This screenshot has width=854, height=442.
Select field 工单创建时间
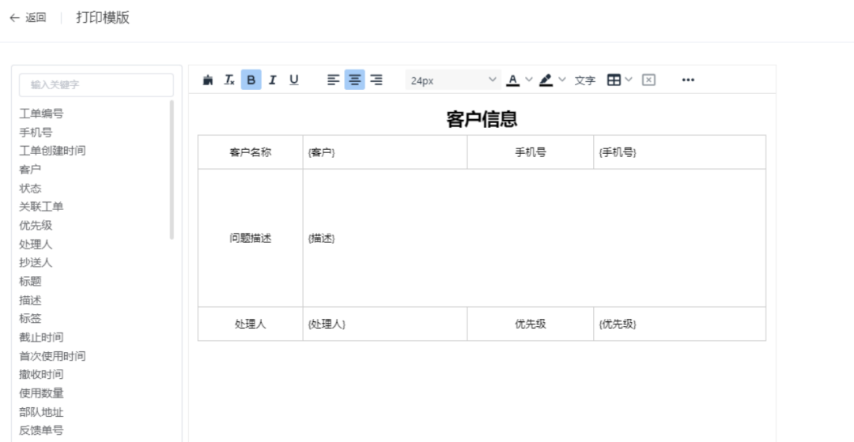[x=52, y=151]
